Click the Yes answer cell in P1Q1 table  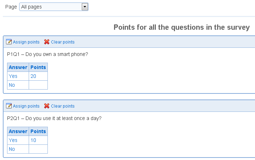coord(18,76)
